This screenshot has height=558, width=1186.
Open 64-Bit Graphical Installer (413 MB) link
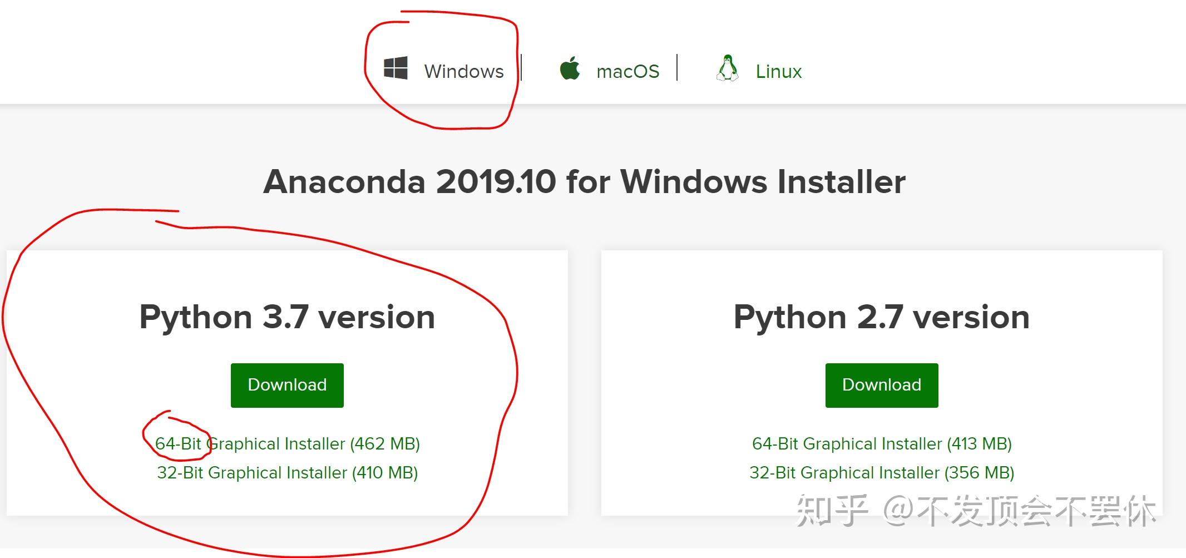881,443
